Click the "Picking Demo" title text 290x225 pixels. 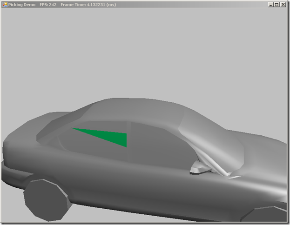pyautogui.click(x=21, y=4)
